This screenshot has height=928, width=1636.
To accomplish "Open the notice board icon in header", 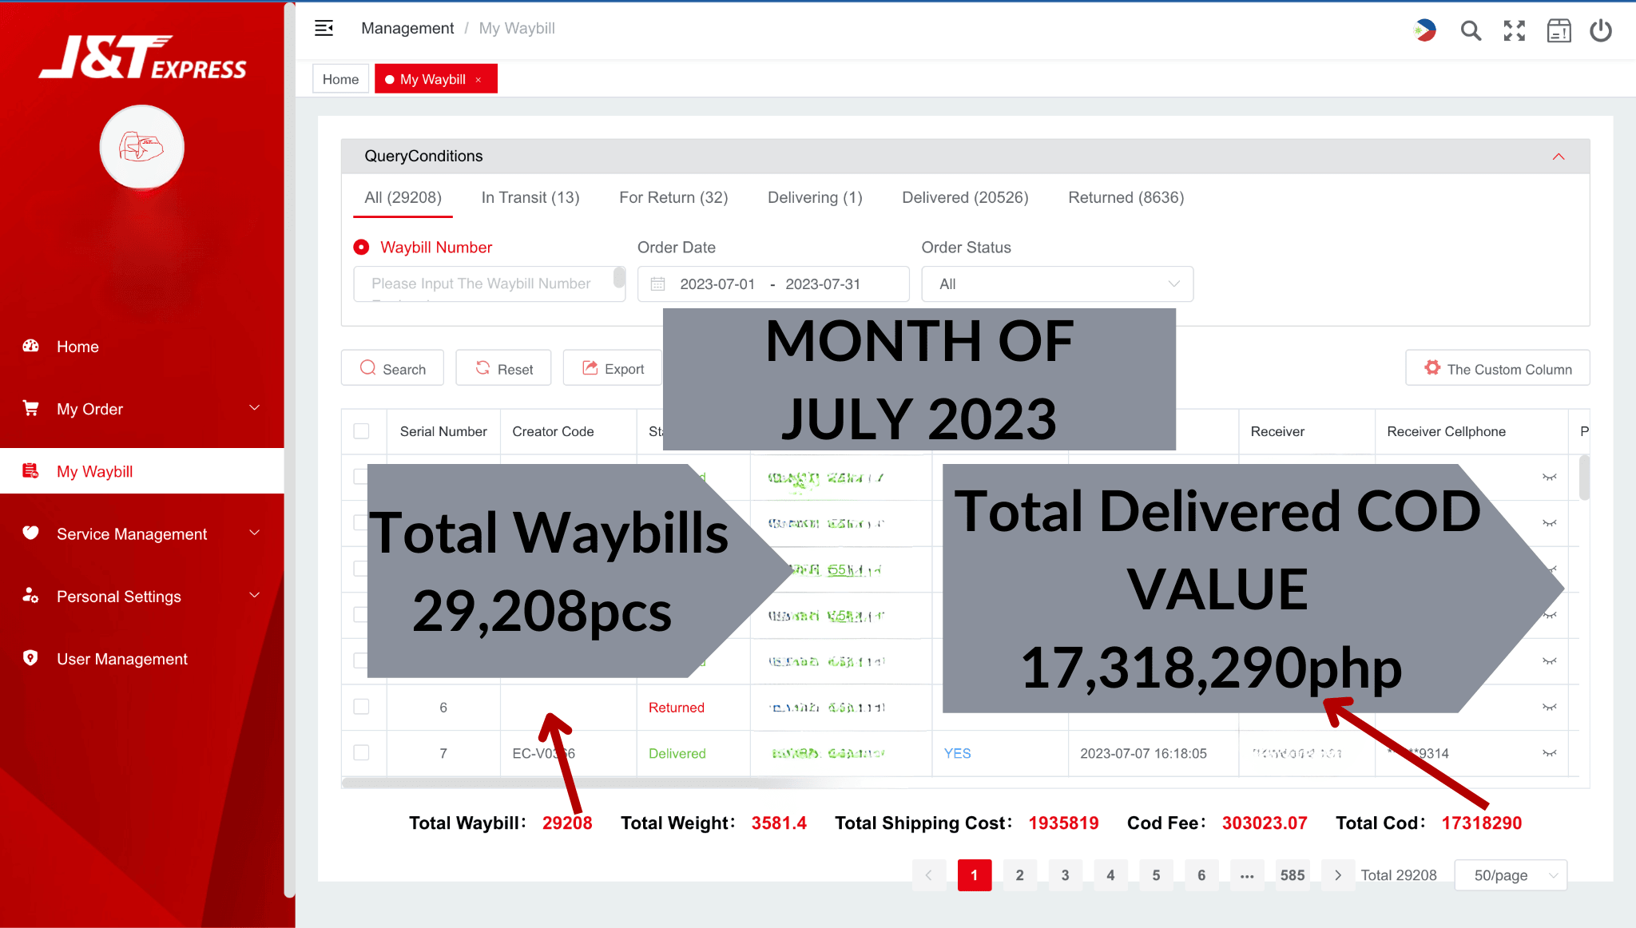I will 1559,30.
